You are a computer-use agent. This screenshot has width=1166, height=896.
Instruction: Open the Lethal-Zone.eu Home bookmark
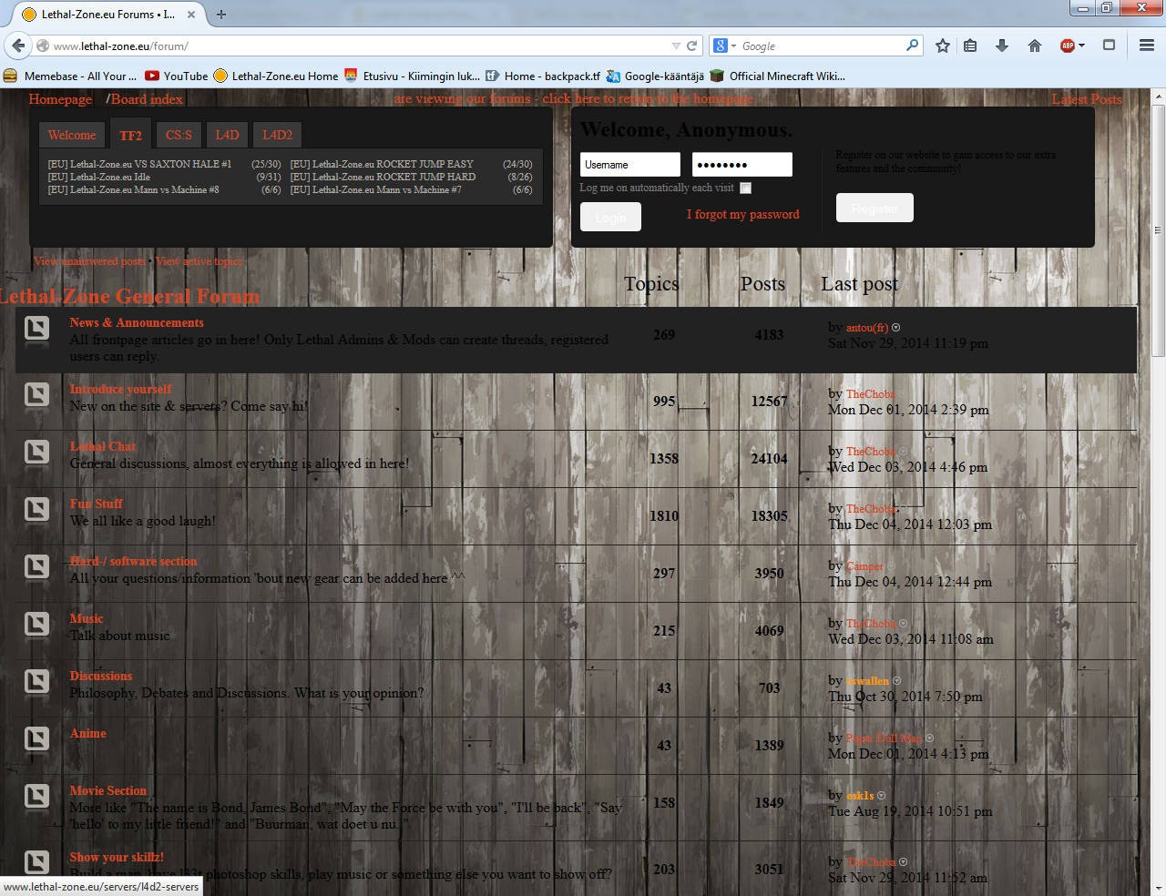coord(276,76)
